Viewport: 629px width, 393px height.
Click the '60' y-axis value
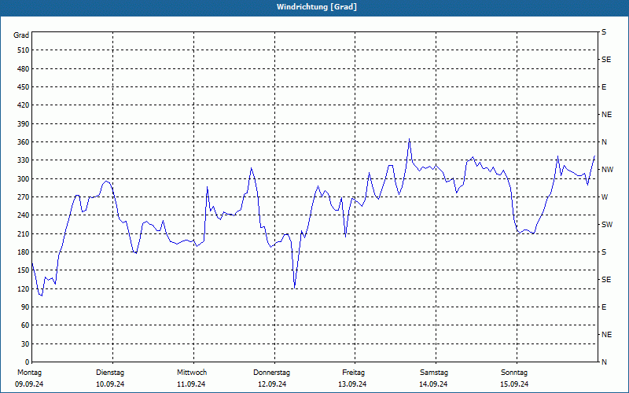25,325
